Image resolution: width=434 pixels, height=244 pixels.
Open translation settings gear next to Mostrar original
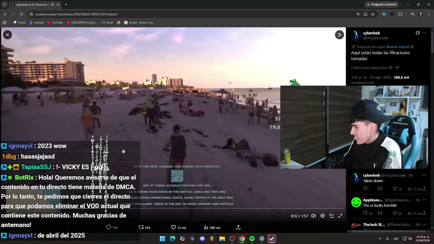click(x=412, y=47)
